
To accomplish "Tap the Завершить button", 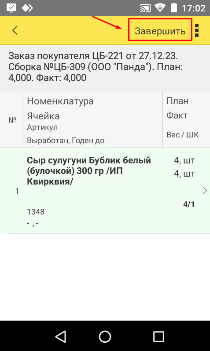I will tap(160, 30).
